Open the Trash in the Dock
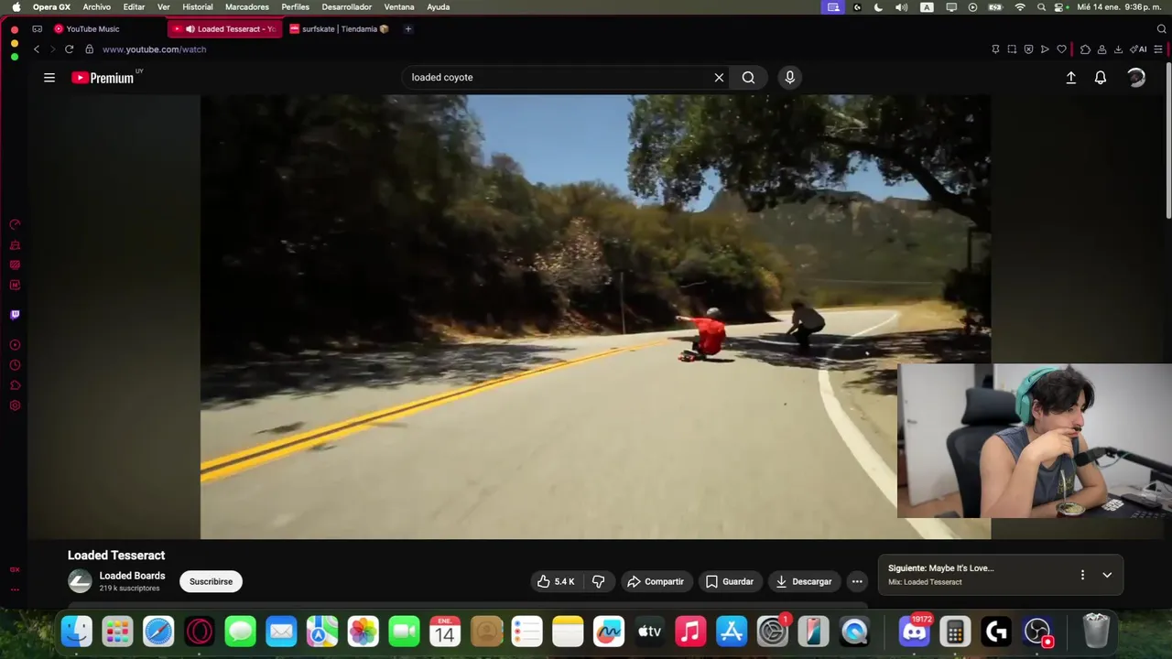1172x659 pixels. tap(1096, 632)
